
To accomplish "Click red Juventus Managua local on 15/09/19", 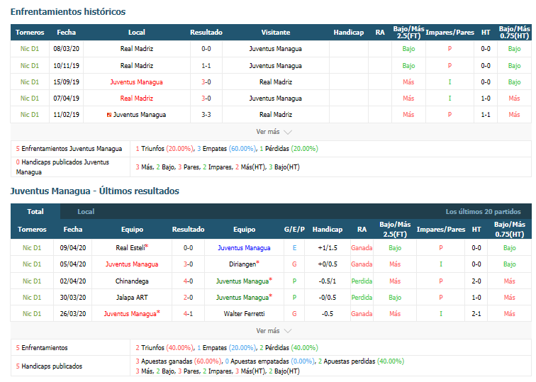I will (136, 82).
